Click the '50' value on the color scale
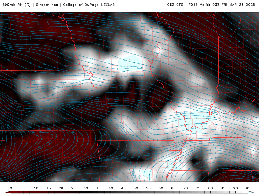Viewport: 259px width, 194px height. (x=136, y=188)
